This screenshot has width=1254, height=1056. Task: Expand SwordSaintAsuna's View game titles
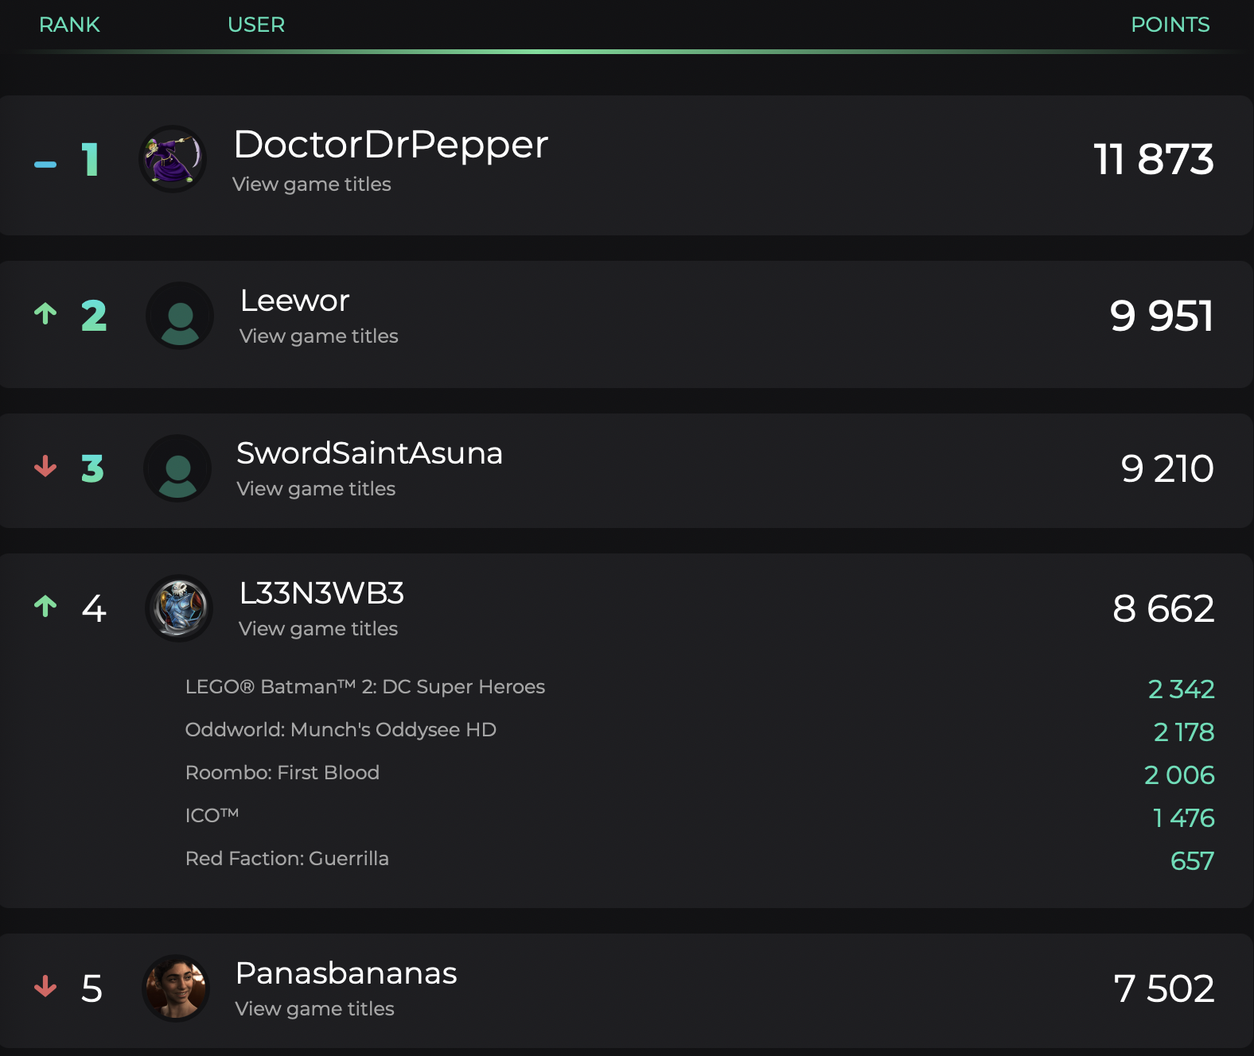click(316, 489)
